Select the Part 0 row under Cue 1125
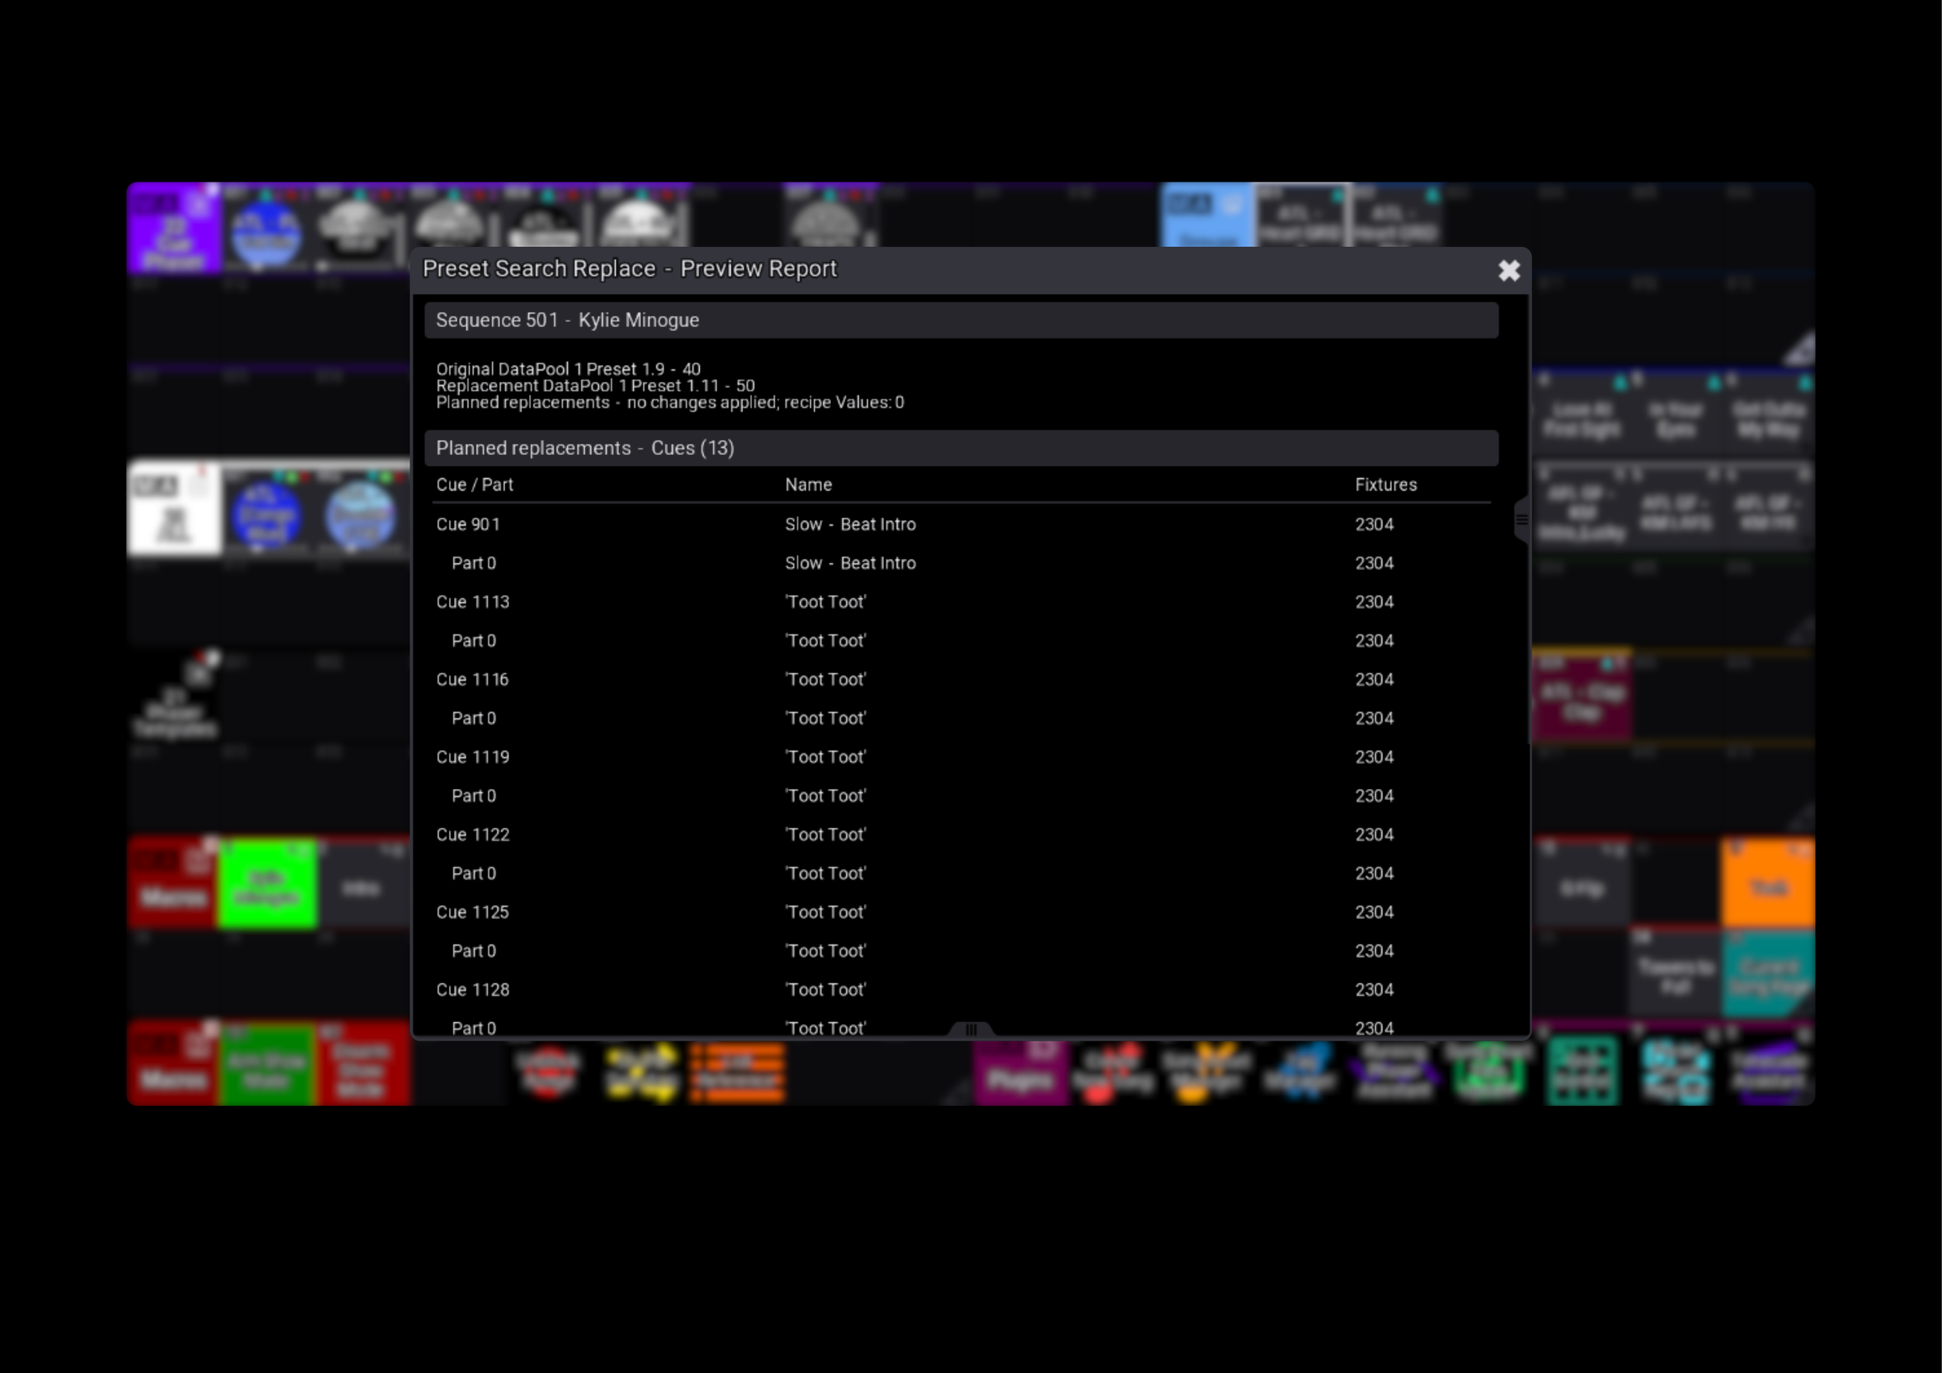1942x1373 pixels. tap(961, 951)
